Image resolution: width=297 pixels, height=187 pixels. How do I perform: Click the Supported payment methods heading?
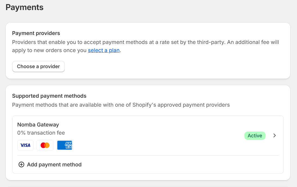point(49,96)
